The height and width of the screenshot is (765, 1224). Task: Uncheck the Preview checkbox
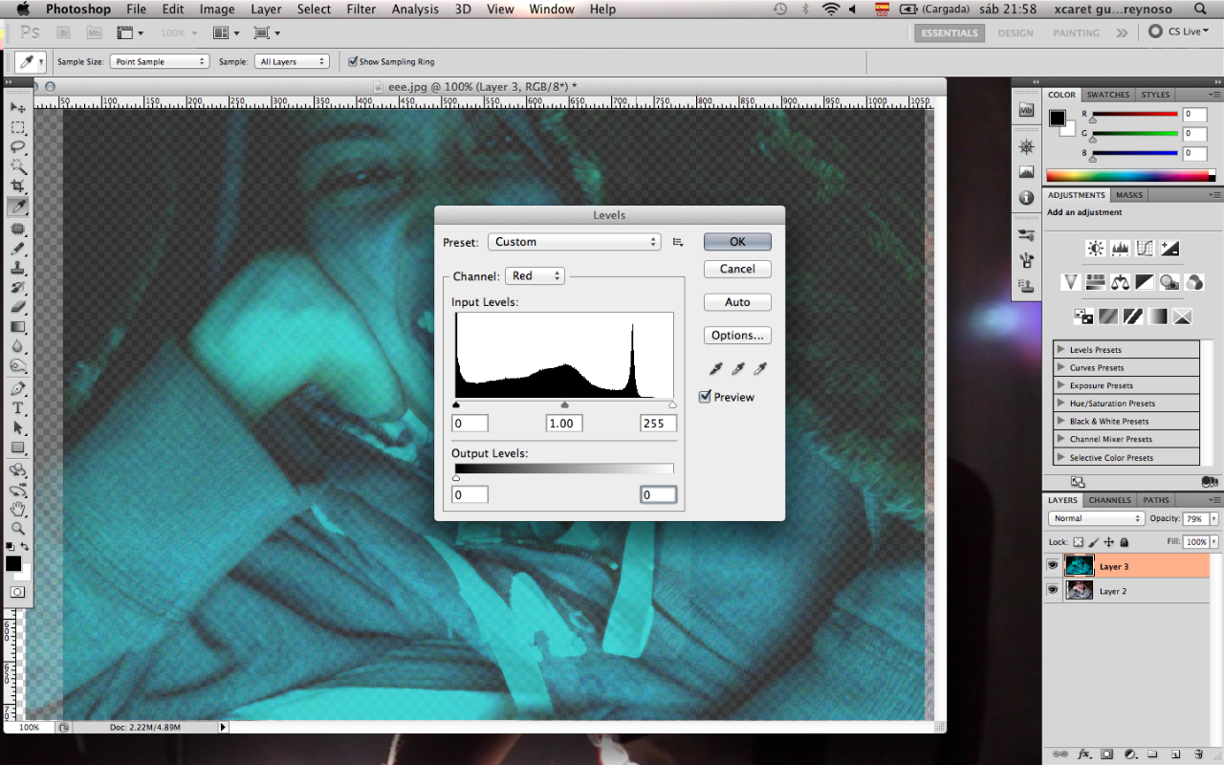tap(705, 397)
